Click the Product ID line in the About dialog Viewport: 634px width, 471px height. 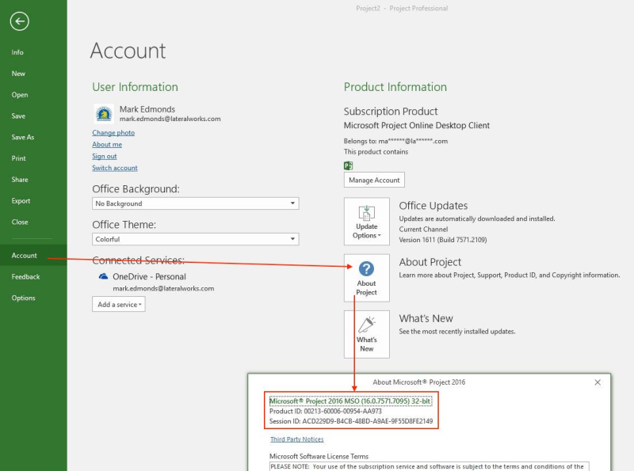pos(326,411)
